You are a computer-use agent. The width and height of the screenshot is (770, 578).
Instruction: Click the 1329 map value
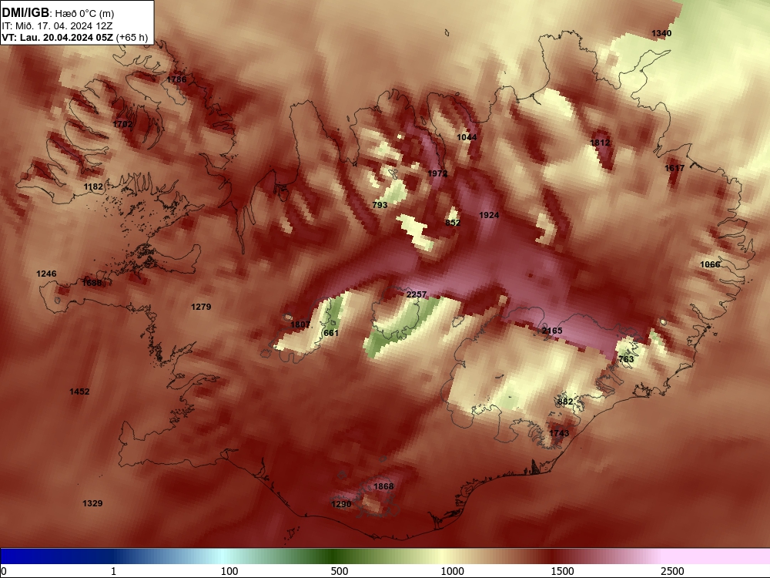tap(92, 503)
